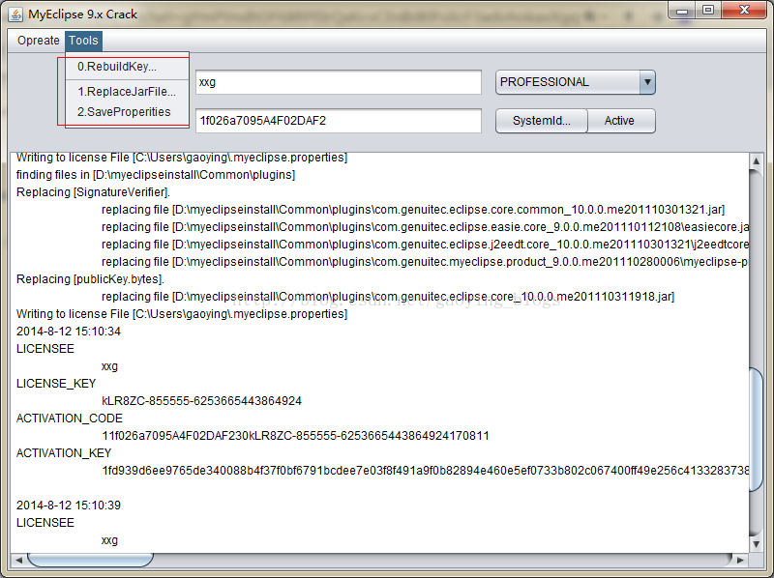774x578 pixels.
Task: Click the horizontal scrollbar thumb
Action: (90, 560)
